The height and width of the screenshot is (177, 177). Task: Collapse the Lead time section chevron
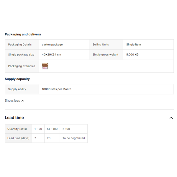[x=171, y=118]
